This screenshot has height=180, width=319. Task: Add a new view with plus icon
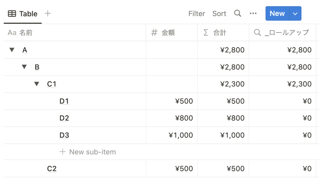tap(48, 13)
